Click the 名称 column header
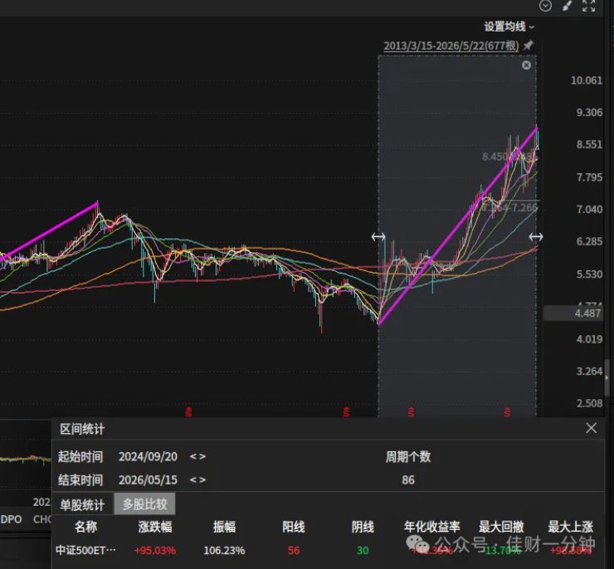This screenshot has width=614, height=569. [x=85, y=527]
